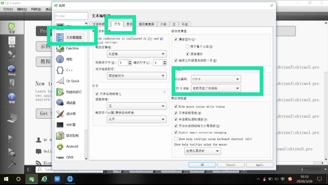328x185 pixels.
Task: Toggle Enable smart selection changing
Action: pos(176,132)
